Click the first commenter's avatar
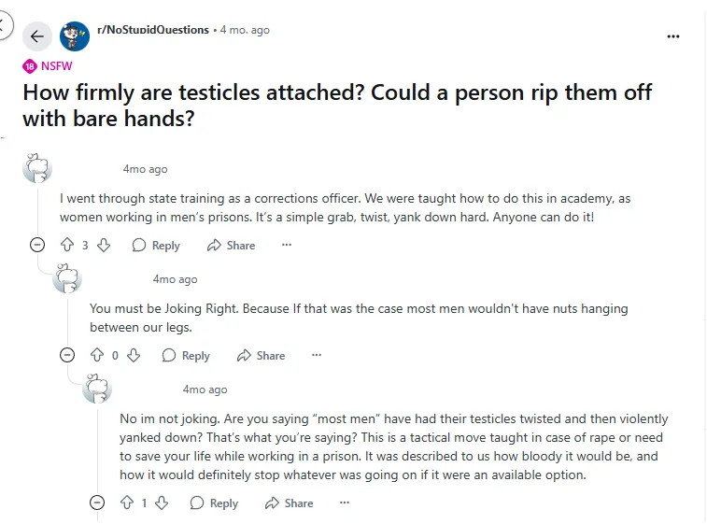 coord(37,169)
